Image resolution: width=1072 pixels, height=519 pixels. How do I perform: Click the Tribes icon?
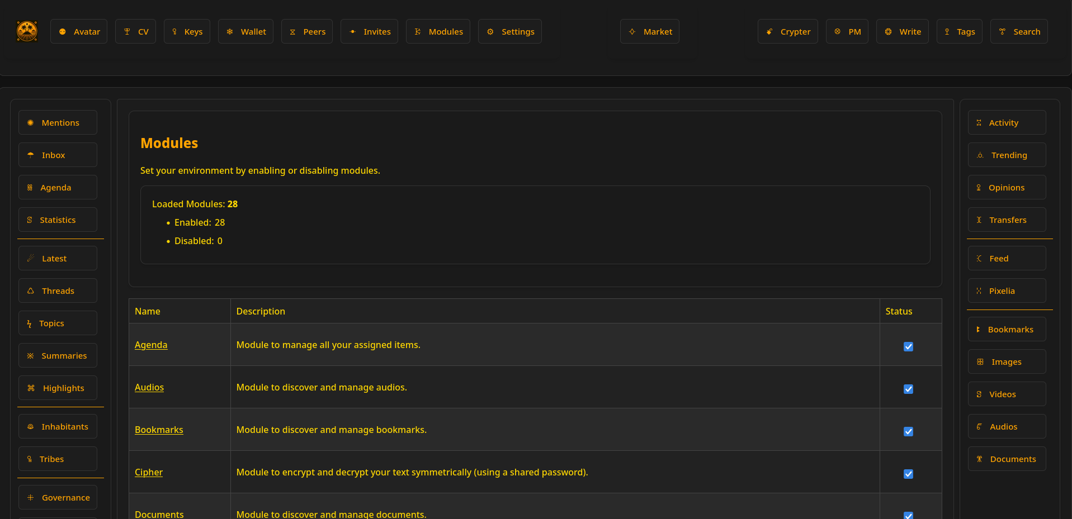(x=30, y=459)
